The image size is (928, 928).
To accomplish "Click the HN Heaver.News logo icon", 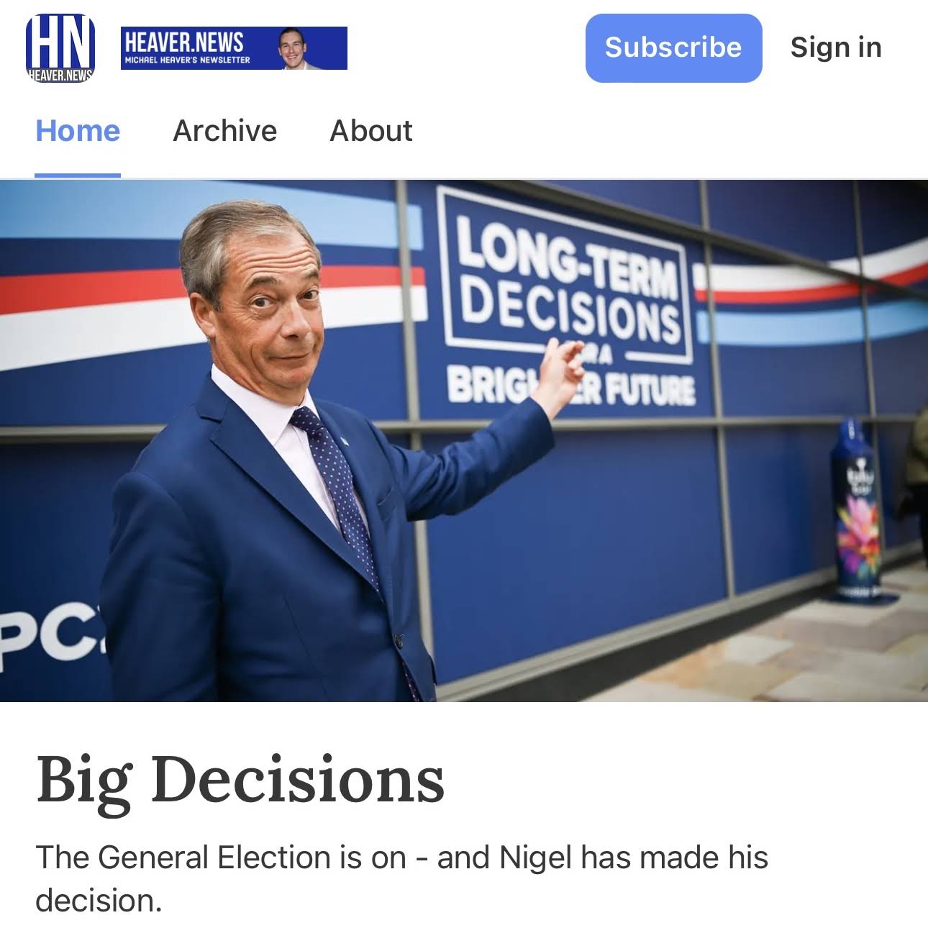I will click(60, 47).
